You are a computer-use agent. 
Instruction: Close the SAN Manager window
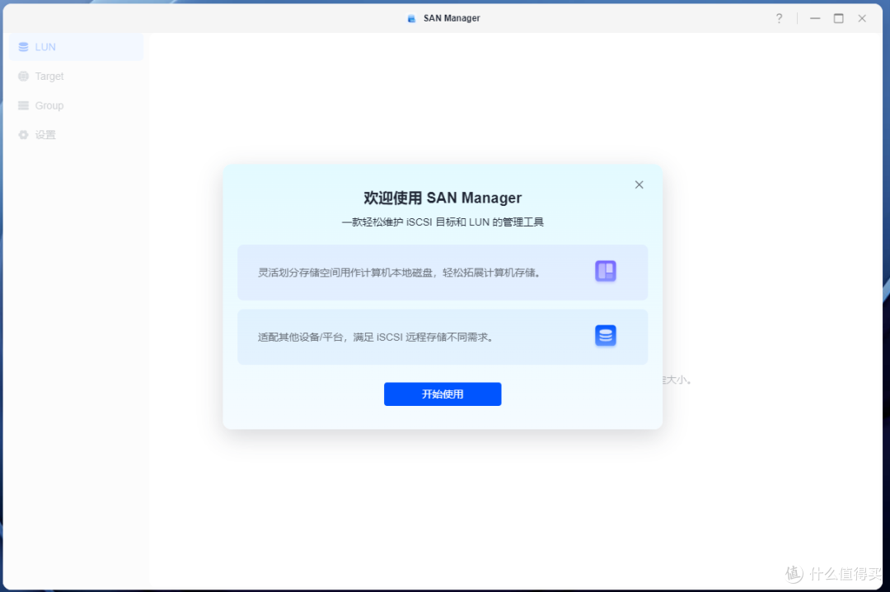[862, 18]
